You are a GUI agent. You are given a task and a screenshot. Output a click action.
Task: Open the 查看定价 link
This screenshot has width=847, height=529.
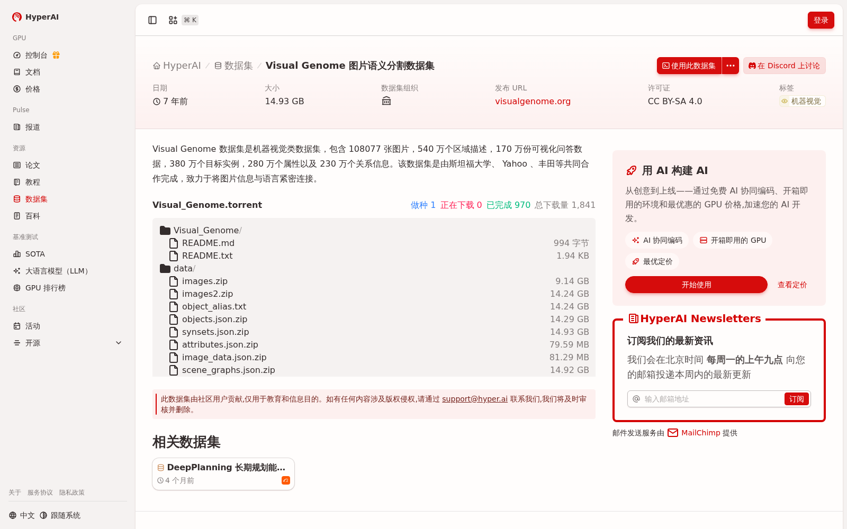coord(792,285)
